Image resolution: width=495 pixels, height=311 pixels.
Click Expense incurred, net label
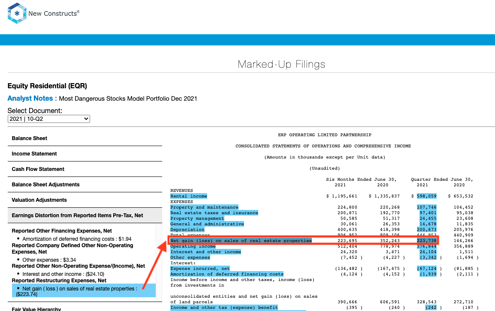click(x=200, y=269)
